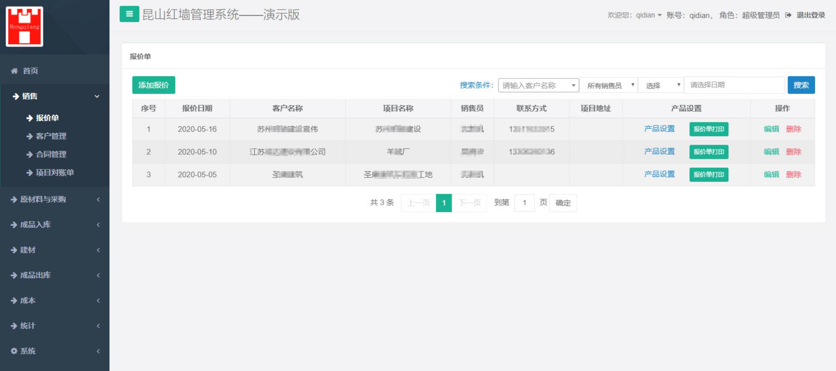
Task: Click the 请选择日期 date field
Action: pos(735,85)
